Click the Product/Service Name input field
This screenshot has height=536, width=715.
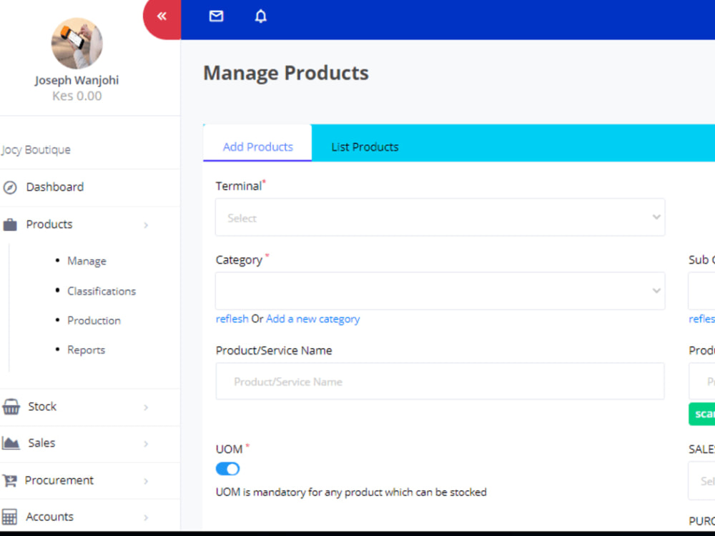[x=440, y=382]
